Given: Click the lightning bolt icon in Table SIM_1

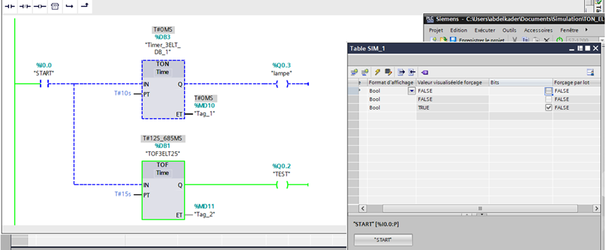Looking at the screenshot, I should pyautogui.click(x=377, y=72).
